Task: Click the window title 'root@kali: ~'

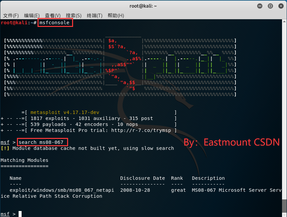Action: 143,6
